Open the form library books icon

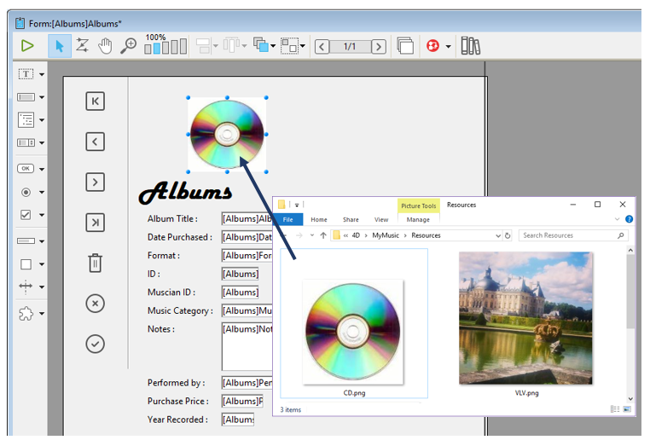(470, 46)
